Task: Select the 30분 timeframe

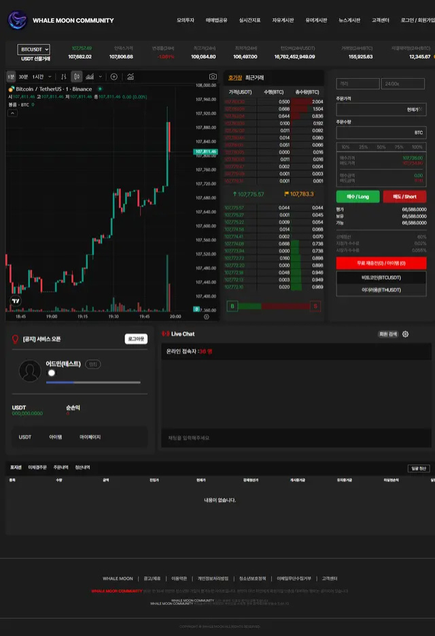Action: point(23,77)
